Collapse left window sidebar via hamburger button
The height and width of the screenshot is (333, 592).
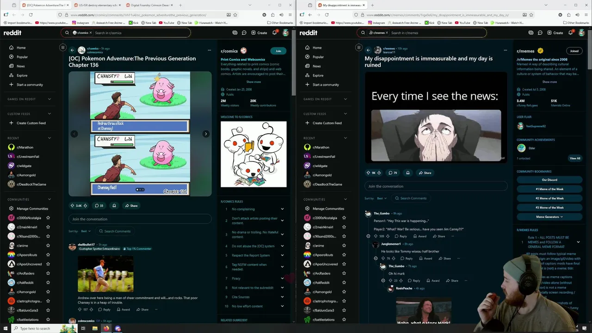point(63,47)
